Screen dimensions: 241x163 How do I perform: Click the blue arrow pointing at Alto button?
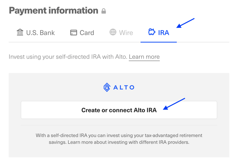tap(174, 104)
